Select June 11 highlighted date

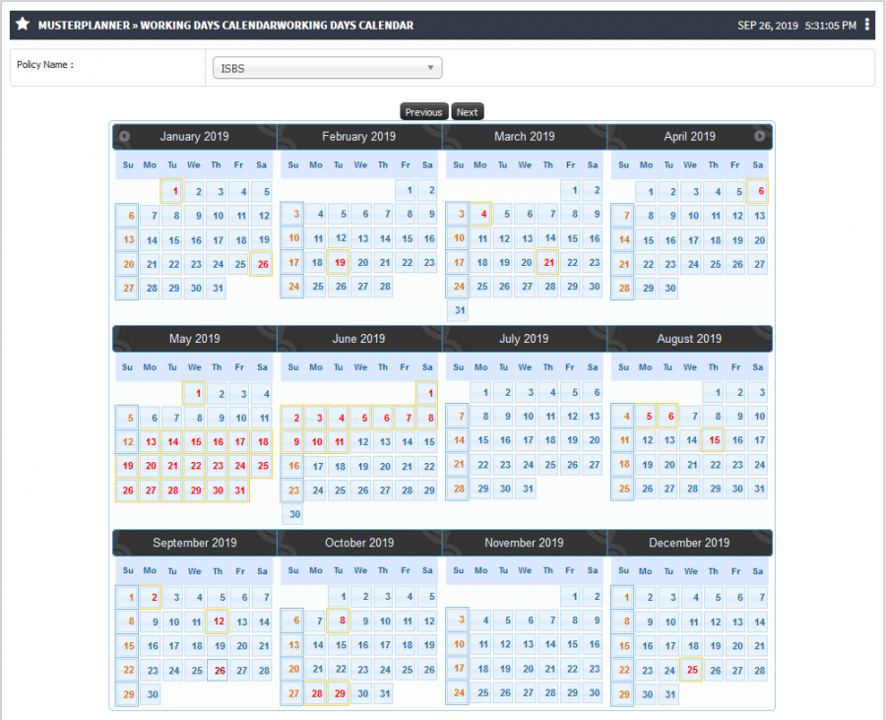338,441
